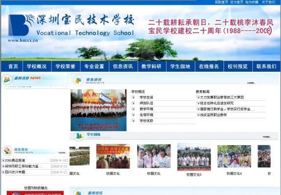Click the 新闻资讯 section icon at bottom
The height and width of the screenshot is (195, 281).
point(78,193)
